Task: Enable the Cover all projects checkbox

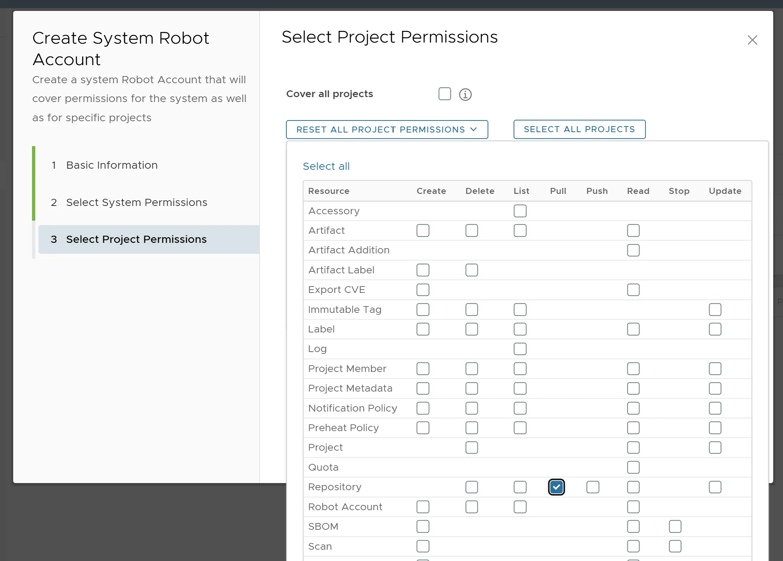Action: coord(445,94)
